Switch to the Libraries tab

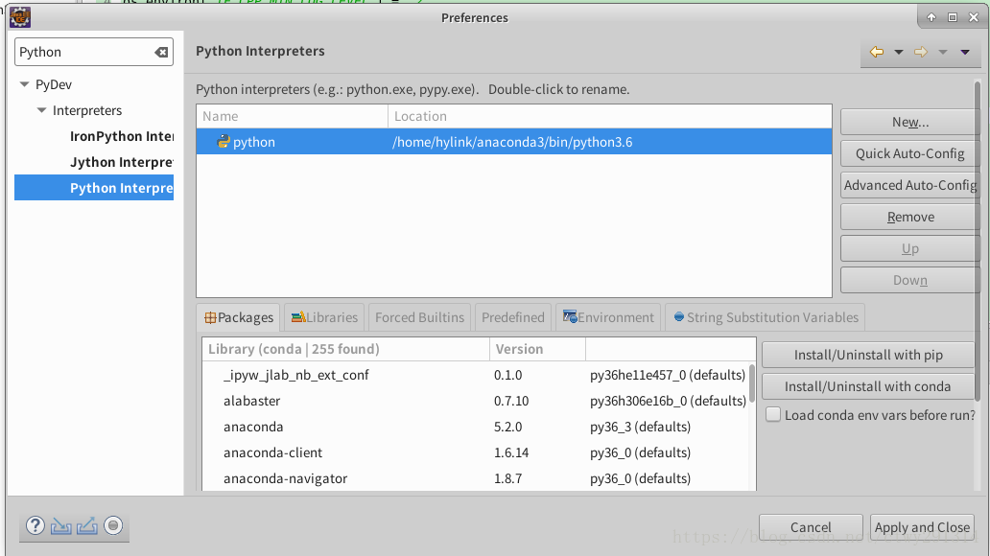[324, 317]
